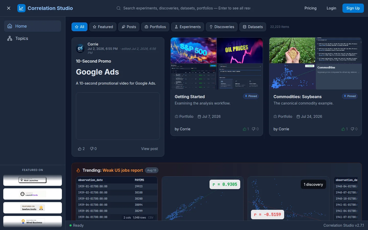
Task: Open the Google Ads post heading
Action: coord(97,72)
